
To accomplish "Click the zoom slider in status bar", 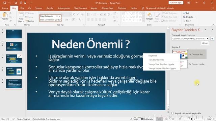I will point(194,119).
